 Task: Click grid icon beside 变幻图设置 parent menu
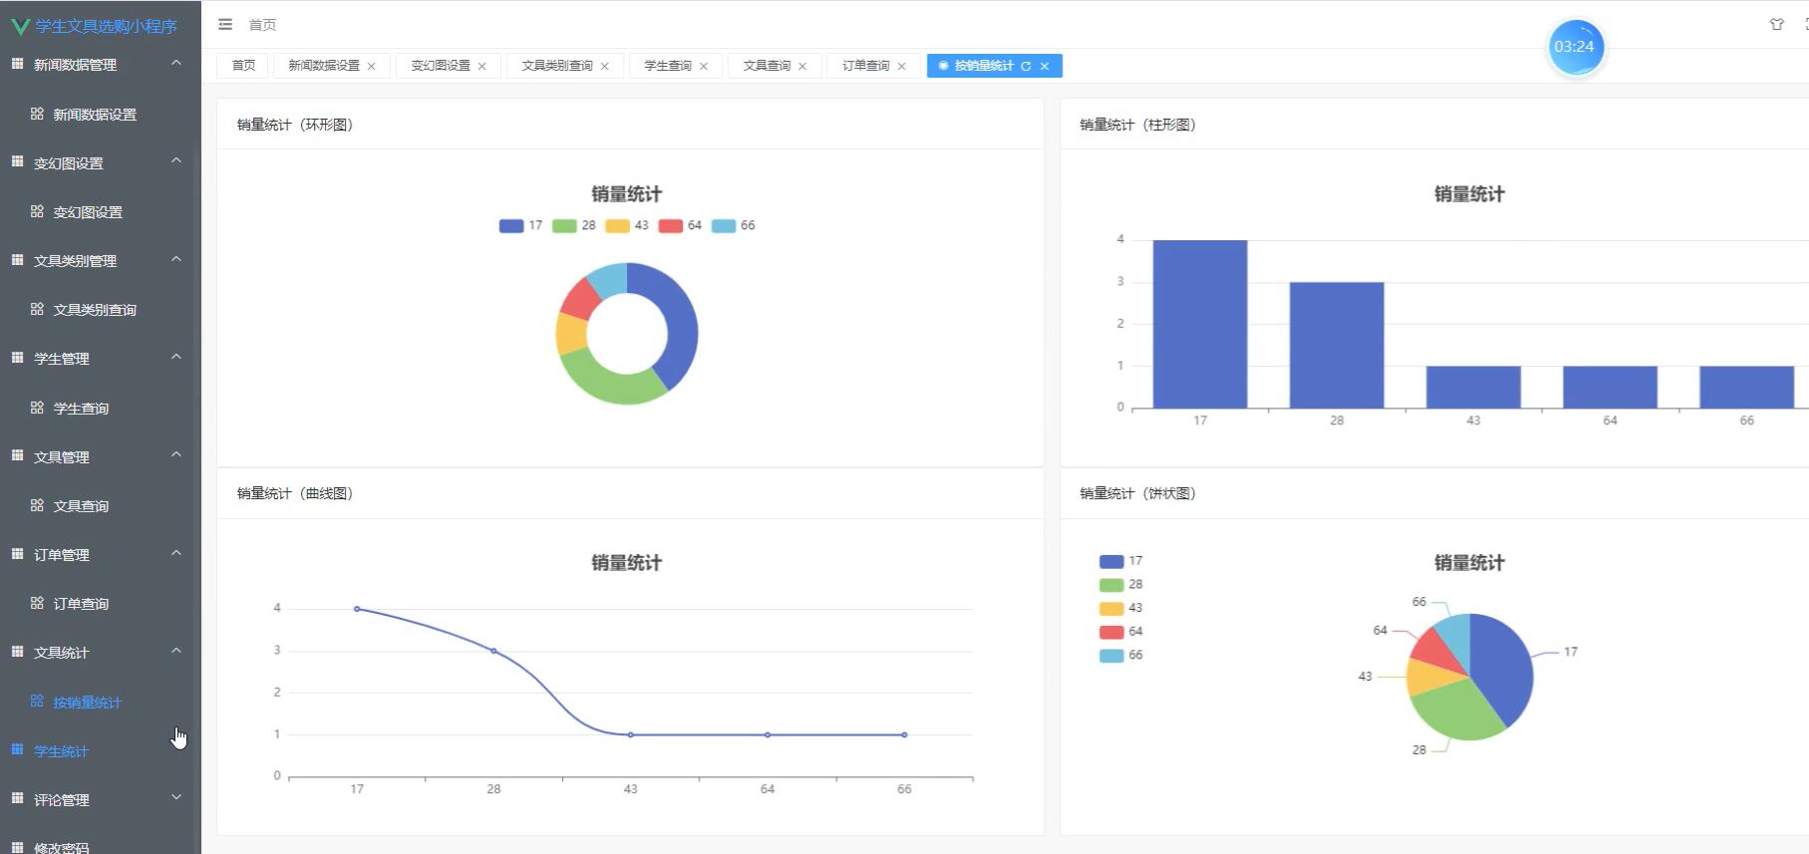pyautogui.click(x=17, y=161)
